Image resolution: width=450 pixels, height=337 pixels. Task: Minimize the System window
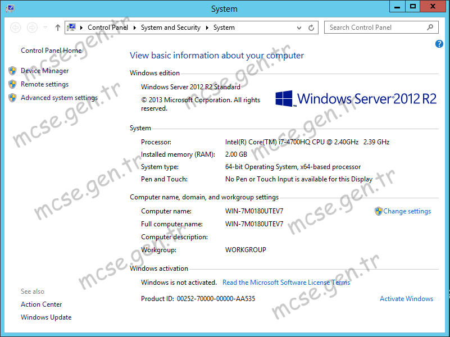coord(397,7)
